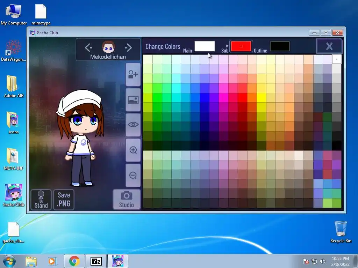Open the Adobe AIR folder

14,87
